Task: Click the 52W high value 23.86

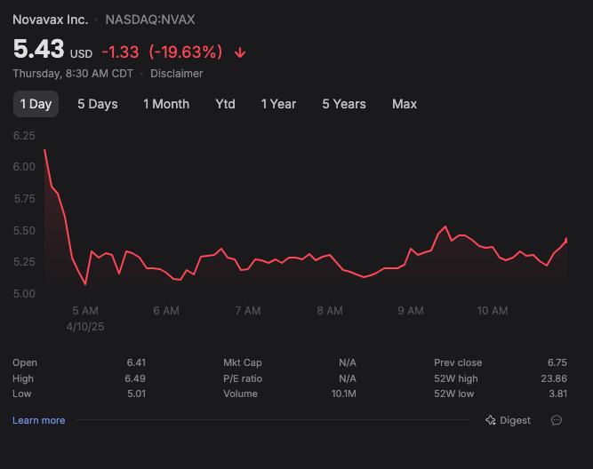Action: [x=554, y=378]
